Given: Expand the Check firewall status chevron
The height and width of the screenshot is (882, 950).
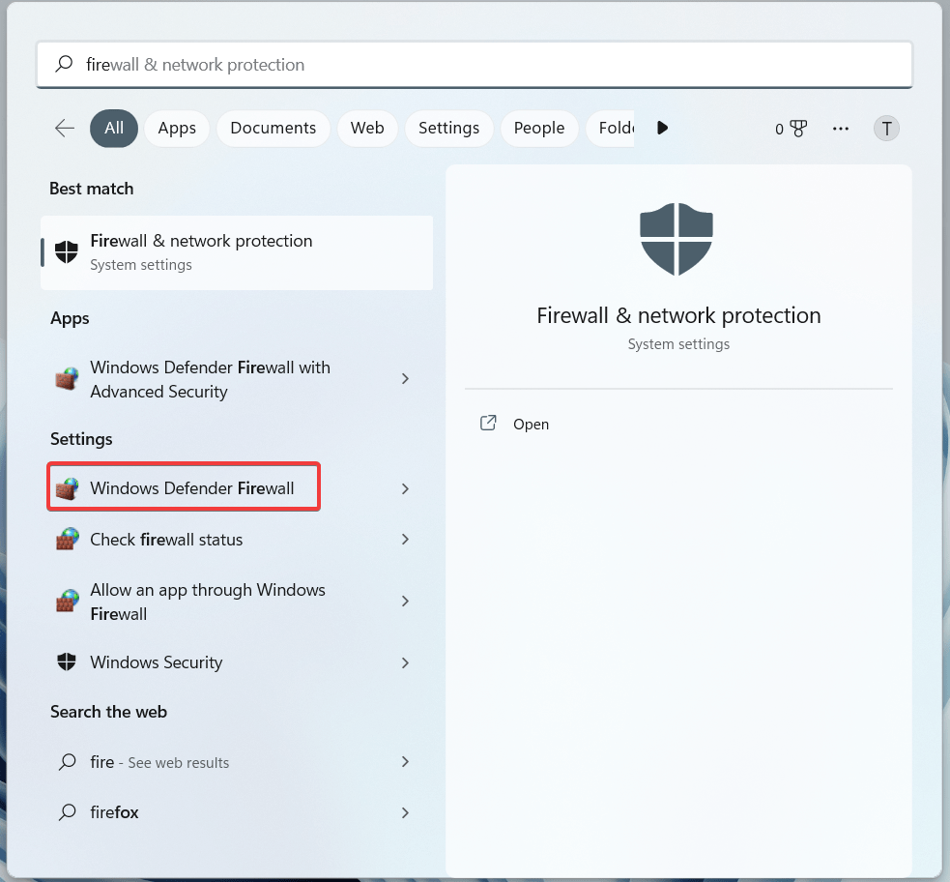Looking at the screenshot, I should click(405, 540).
